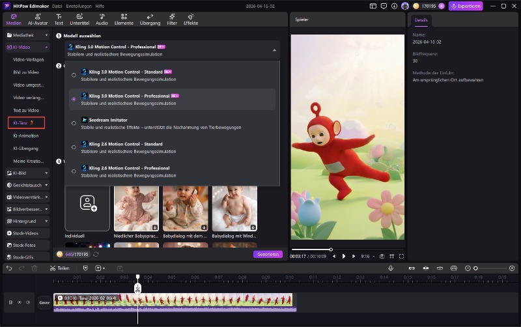Open the Medien tab

(14, 20)
